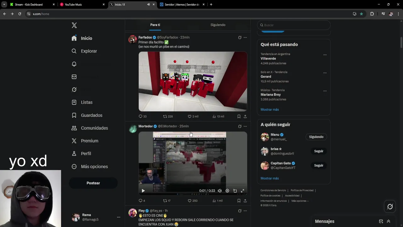Open Guardados bookmarks
This screenshot has width=403, height=227.
pyautogui.click(x=87, y=115)
